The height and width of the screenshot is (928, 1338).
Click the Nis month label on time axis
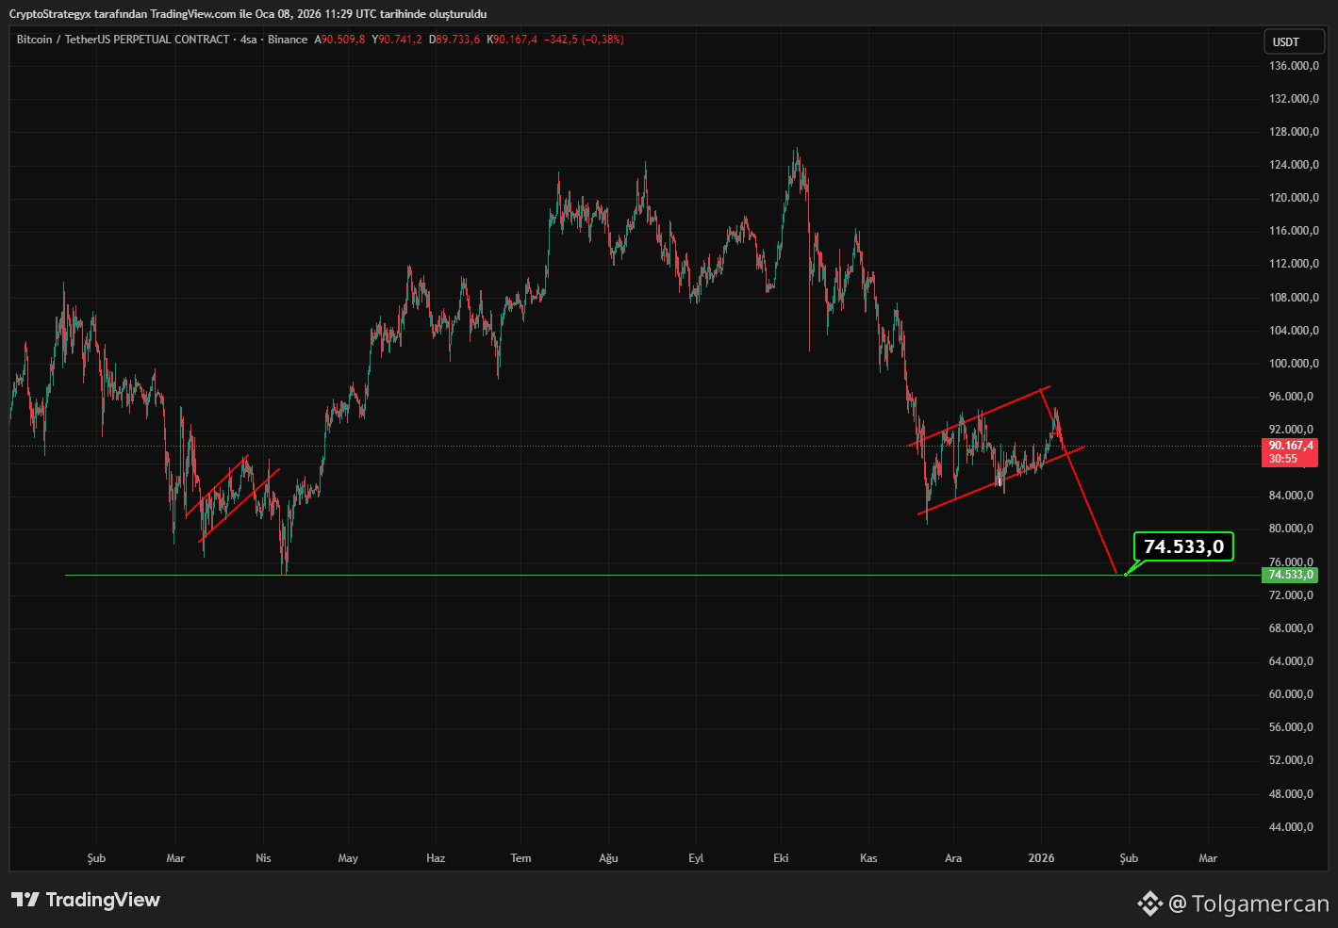263,858
